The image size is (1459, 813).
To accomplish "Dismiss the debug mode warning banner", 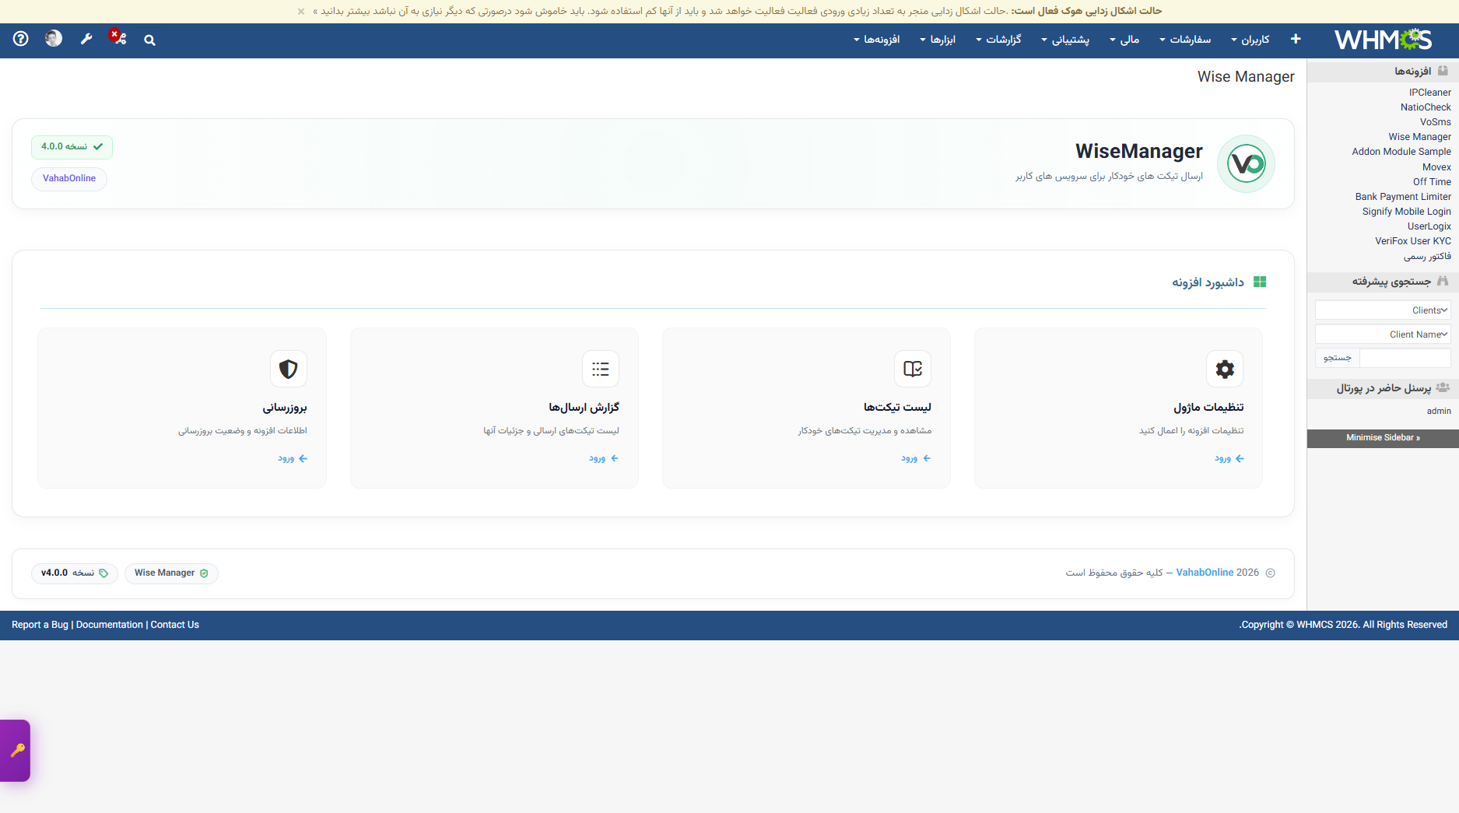I will point(301,11).
